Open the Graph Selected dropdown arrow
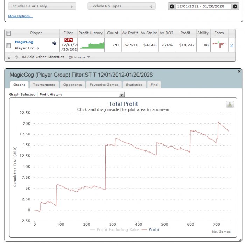This screenshot has width=245, height=248. coord(122,94)
